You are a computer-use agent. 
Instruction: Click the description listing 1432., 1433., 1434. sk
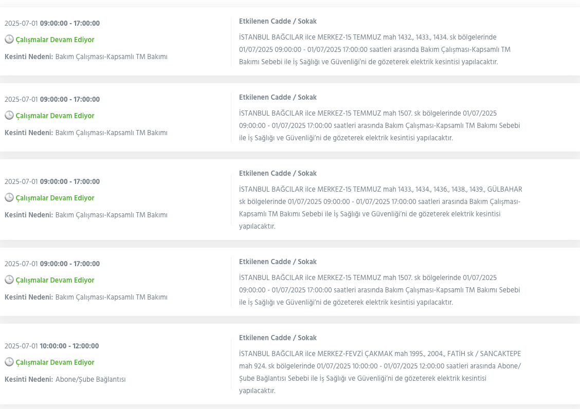point(375,49)
